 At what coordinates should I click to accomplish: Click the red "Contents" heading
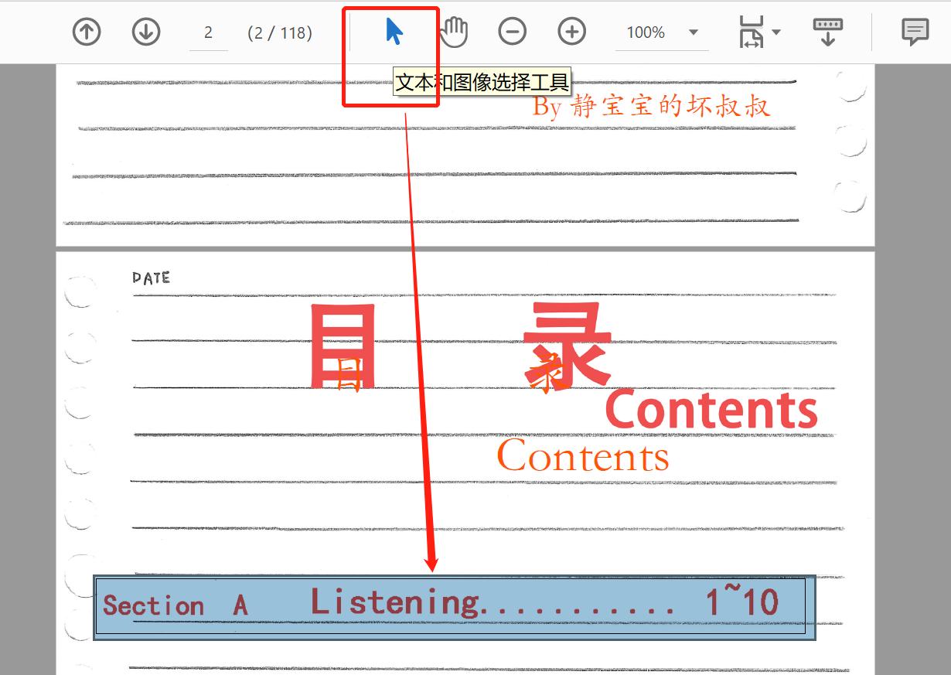click(711, 407)
